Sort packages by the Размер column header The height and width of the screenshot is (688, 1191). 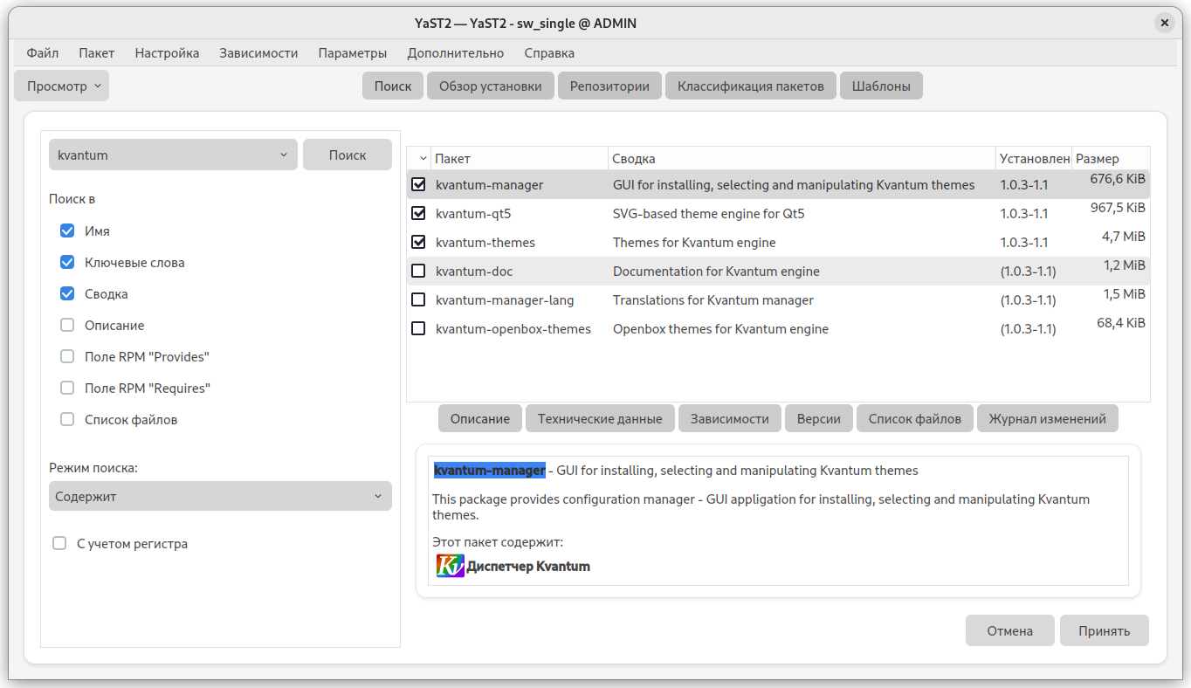pyautogui.click(x=1111, y=159)
